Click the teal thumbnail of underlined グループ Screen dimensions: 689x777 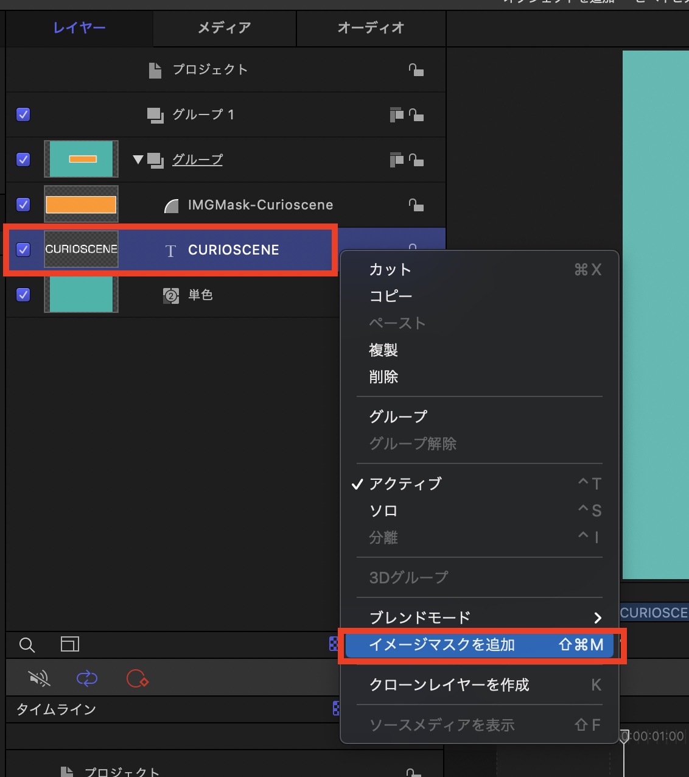click(81, 159)
